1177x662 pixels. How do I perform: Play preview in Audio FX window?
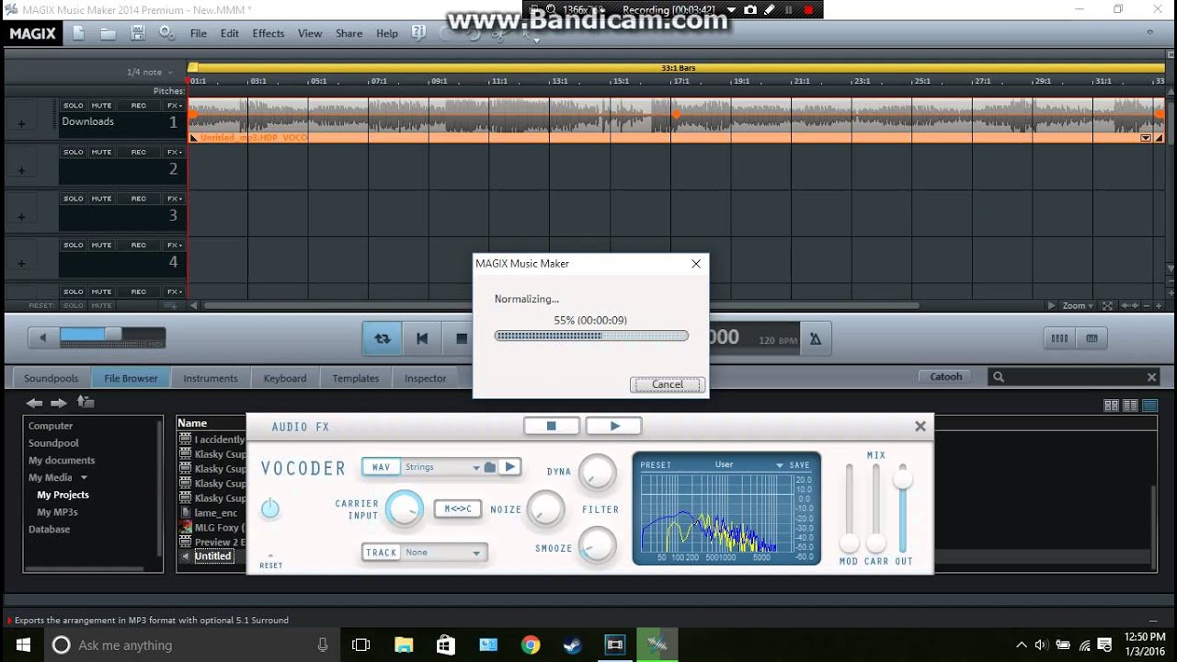coord(614,426)
